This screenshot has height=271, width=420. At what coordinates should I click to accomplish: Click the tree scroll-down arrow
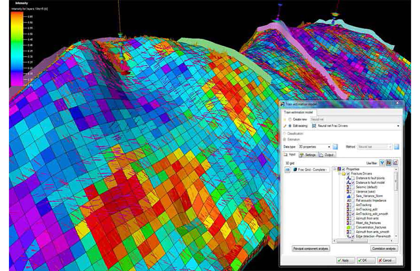pyautogui.click(x=396, y=236)
